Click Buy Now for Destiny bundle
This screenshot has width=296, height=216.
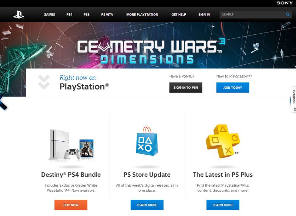pos(71,205)
